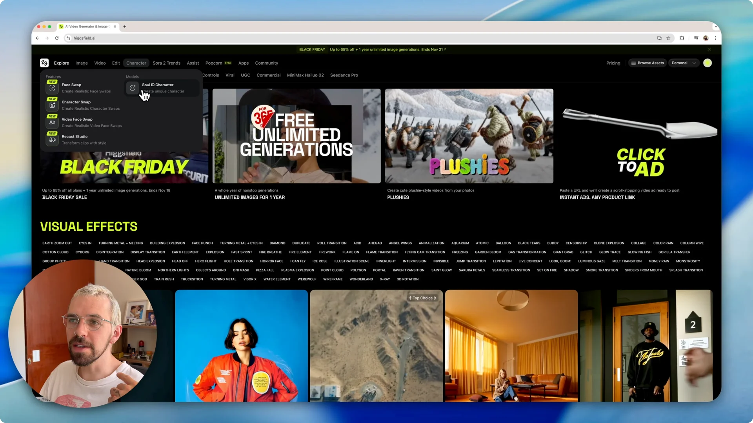Viewport: 753px width, 423px height.
Task: Reload the page
Action: (x=57, y=38)
